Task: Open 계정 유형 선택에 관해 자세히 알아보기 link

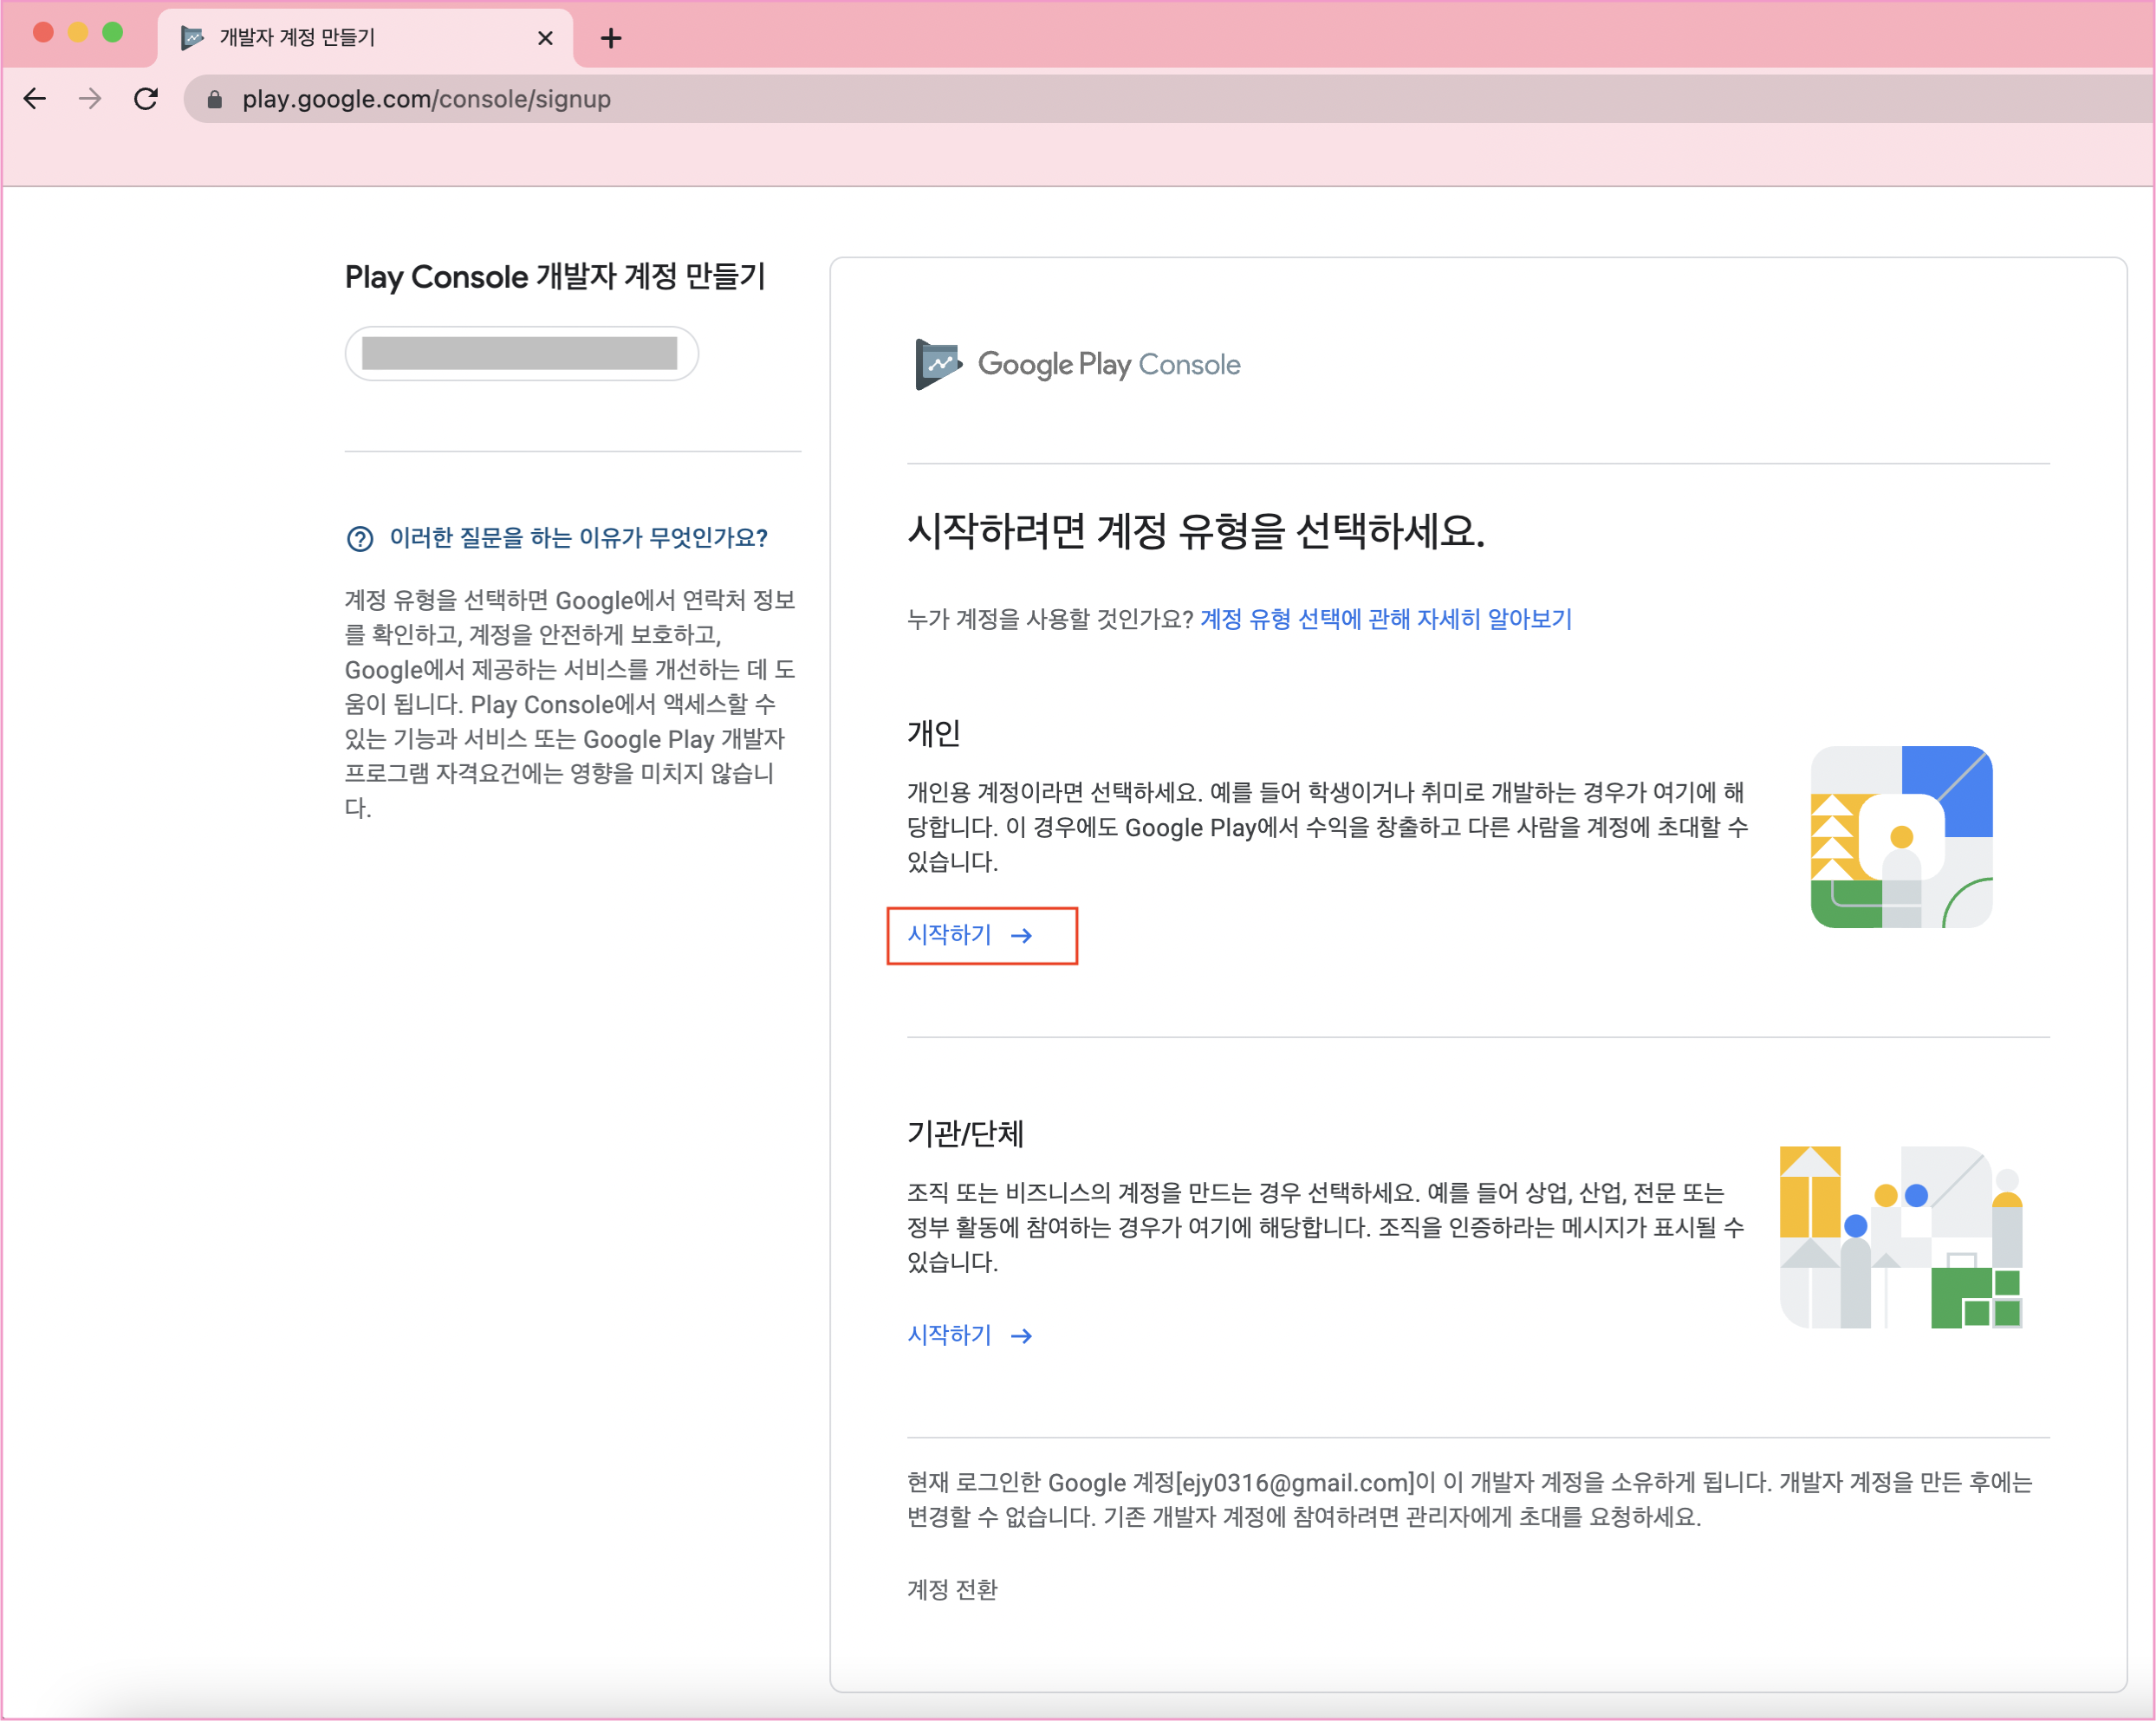Action: (1386, 619)
